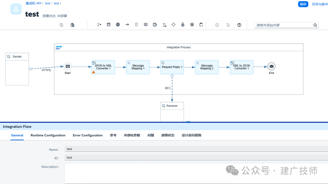Open the help question mark icon
The width and height of the screenshot is (328, 184).
(x=239, y=25)
